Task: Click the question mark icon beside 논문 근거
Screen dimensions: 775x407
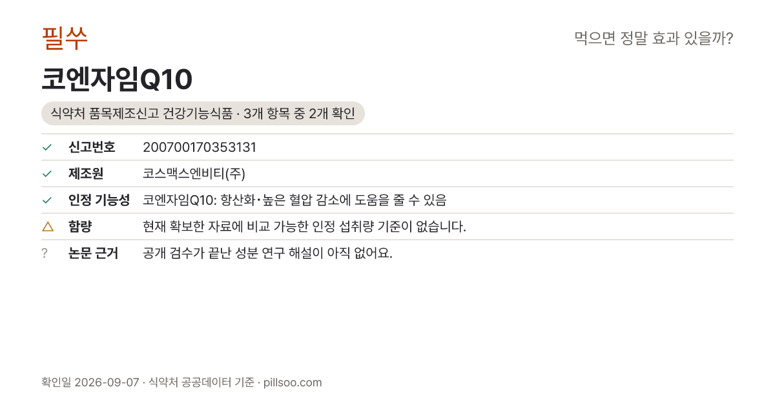Action: 45,253
